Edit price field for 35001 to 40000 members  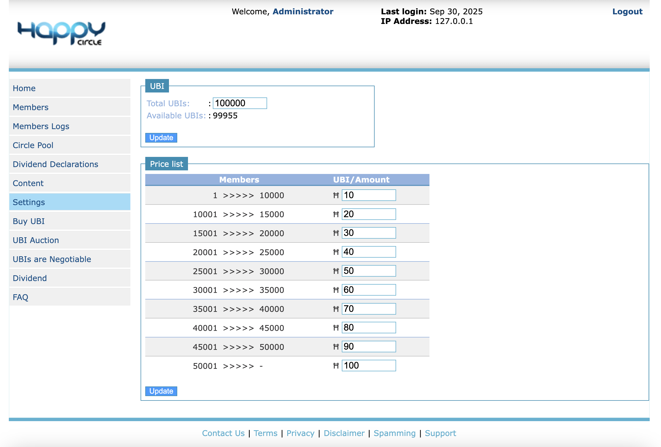369,309
